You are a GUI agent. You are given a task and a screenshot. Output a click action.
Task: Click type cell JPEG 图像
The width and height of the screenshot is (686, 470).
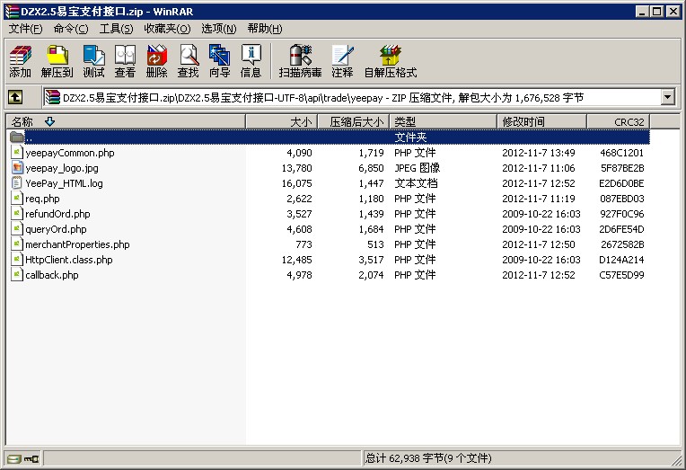coord(417,168)
